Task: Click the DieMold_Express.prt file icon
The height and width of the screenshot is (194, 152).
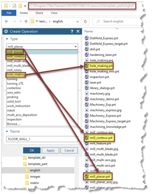Action: 87,38
